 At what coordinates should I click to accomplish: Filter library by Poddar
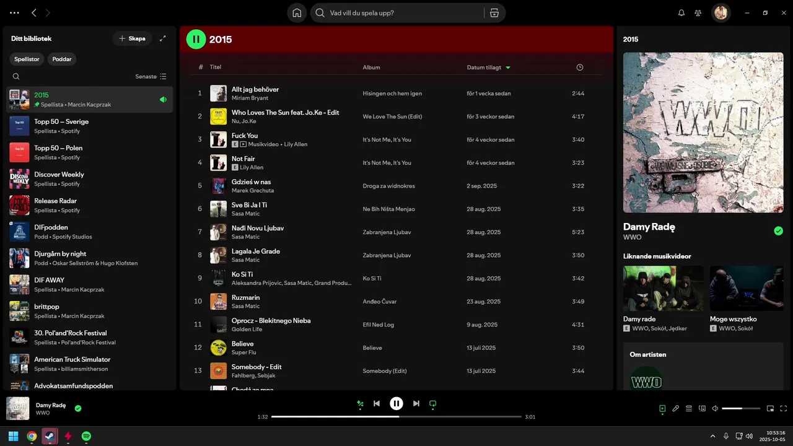(62, 59)
